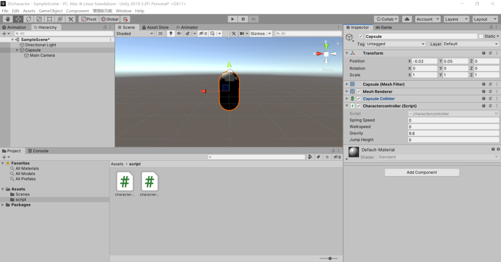Toggle hidden packages count in Project
501x262 pixels.
coord(337,157)
